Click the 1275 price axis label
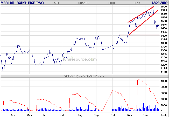The image size is (169, 117). (x=164, y=54)
